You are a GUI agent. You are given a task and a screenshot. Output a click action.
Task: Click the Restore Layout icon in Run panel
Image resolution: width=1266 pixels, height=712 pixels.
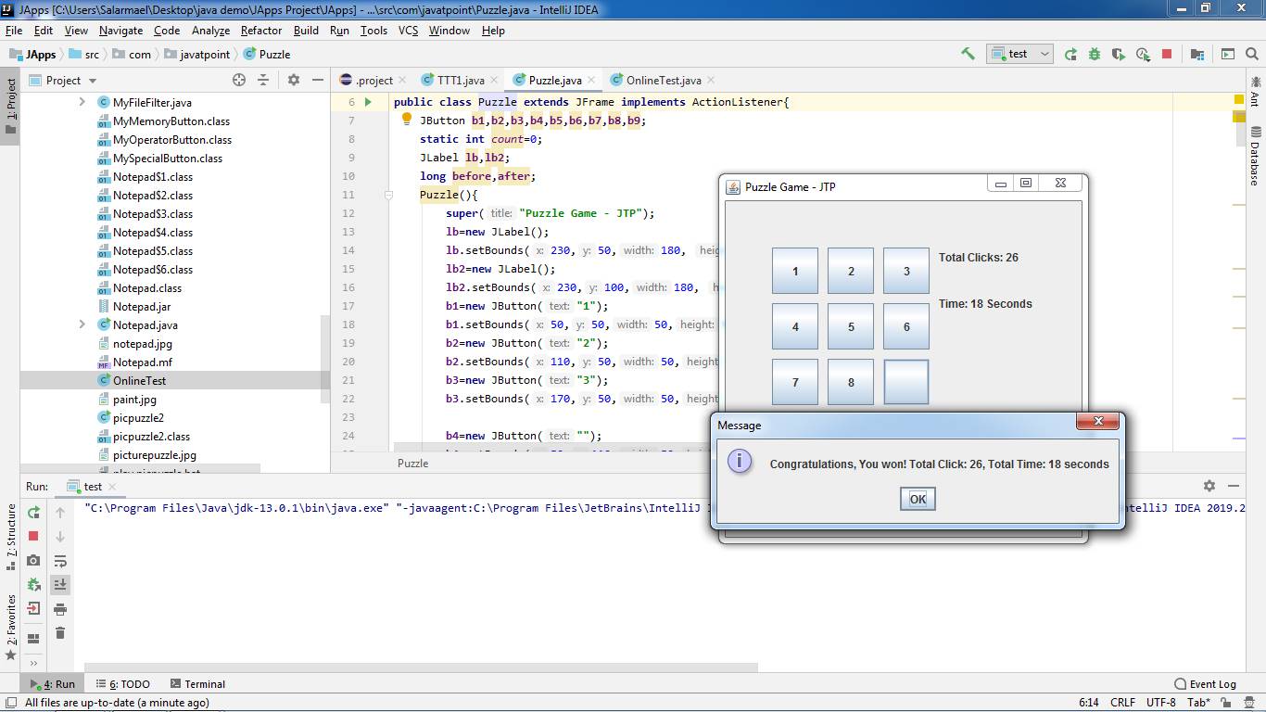[x=34, y=639]
